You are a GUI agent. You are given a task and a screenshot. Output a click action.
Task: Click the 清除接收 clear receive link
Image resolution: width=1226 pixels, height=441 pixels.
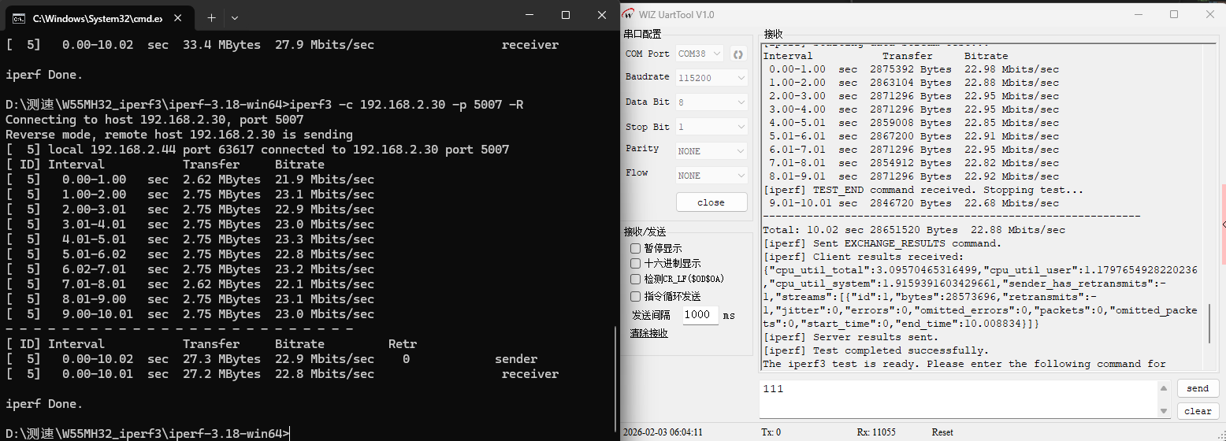pyautogui.click(x=648, y=333)
